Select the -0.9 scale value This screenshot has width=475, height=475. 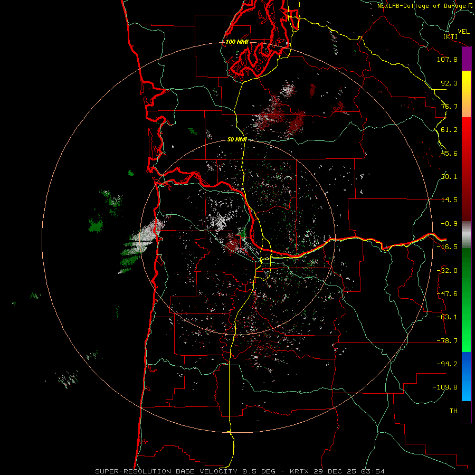click(449, 224)
